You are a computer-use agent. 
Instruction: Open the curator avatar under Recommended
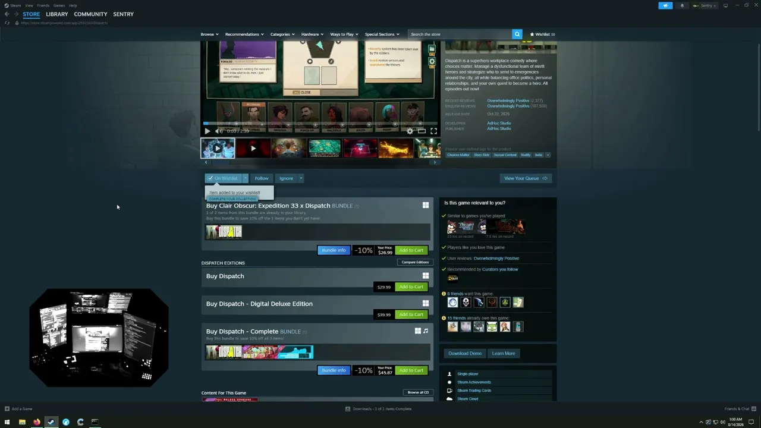tap(452, 278)
